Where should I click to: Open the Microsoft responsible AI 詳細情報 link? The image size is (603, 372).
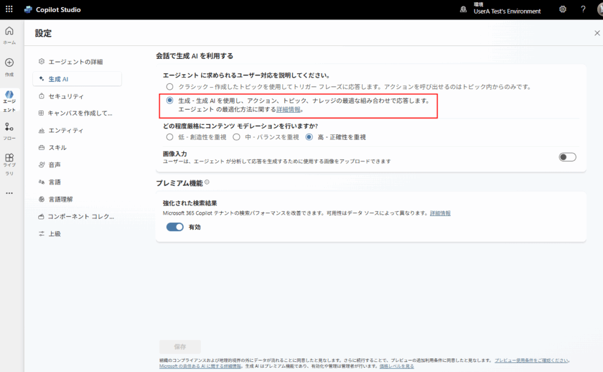tap(200, 366)
